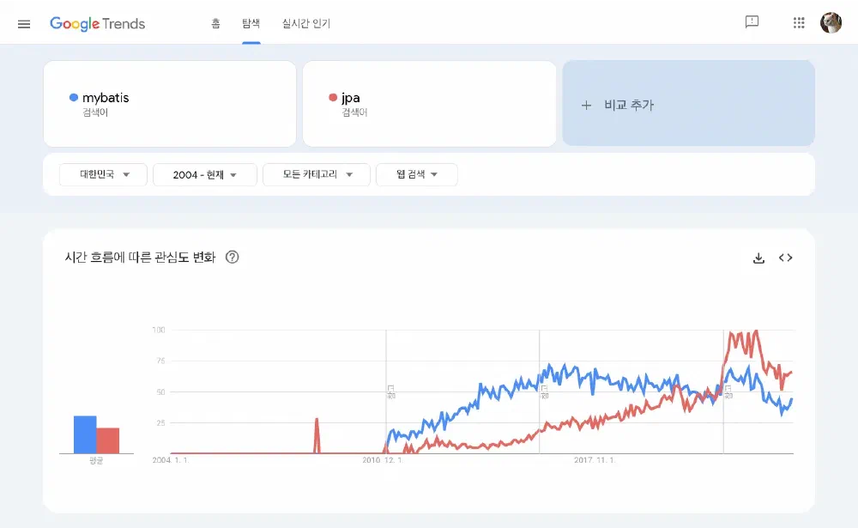Open the account profile avatar
The width and height of the screenshot is (858, 528).
click(831, 23)
